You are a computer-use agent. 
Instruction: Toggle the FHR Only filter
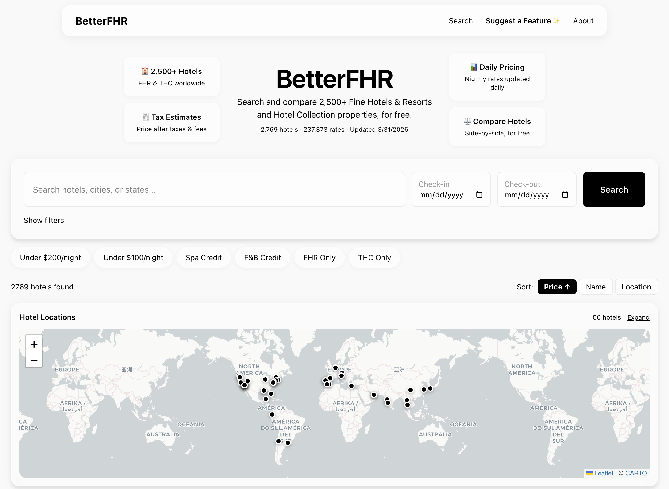[x=319, y=258]
